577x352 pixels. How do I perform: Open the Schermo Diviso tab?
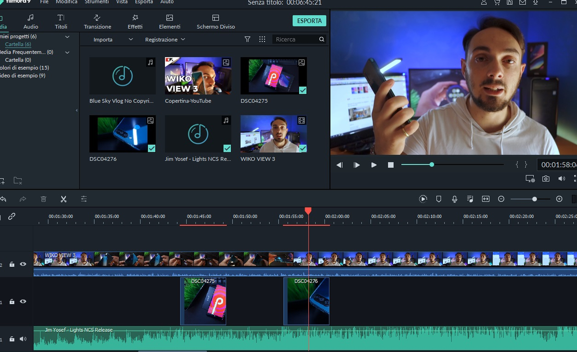coord(215,22)
